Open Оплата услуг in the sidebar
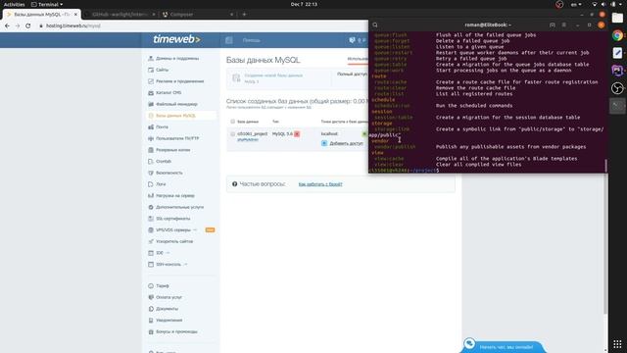 (x=169, y=297)
